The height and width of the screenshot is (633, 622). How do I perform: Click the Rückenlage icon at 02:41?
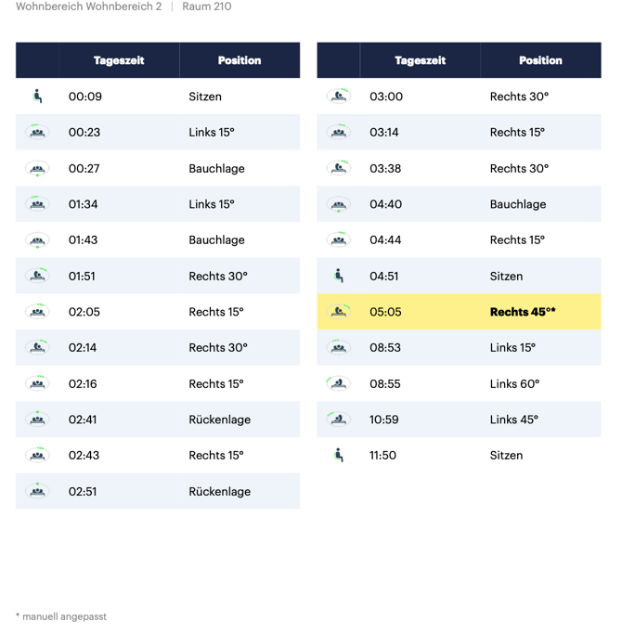click(37, 419)
